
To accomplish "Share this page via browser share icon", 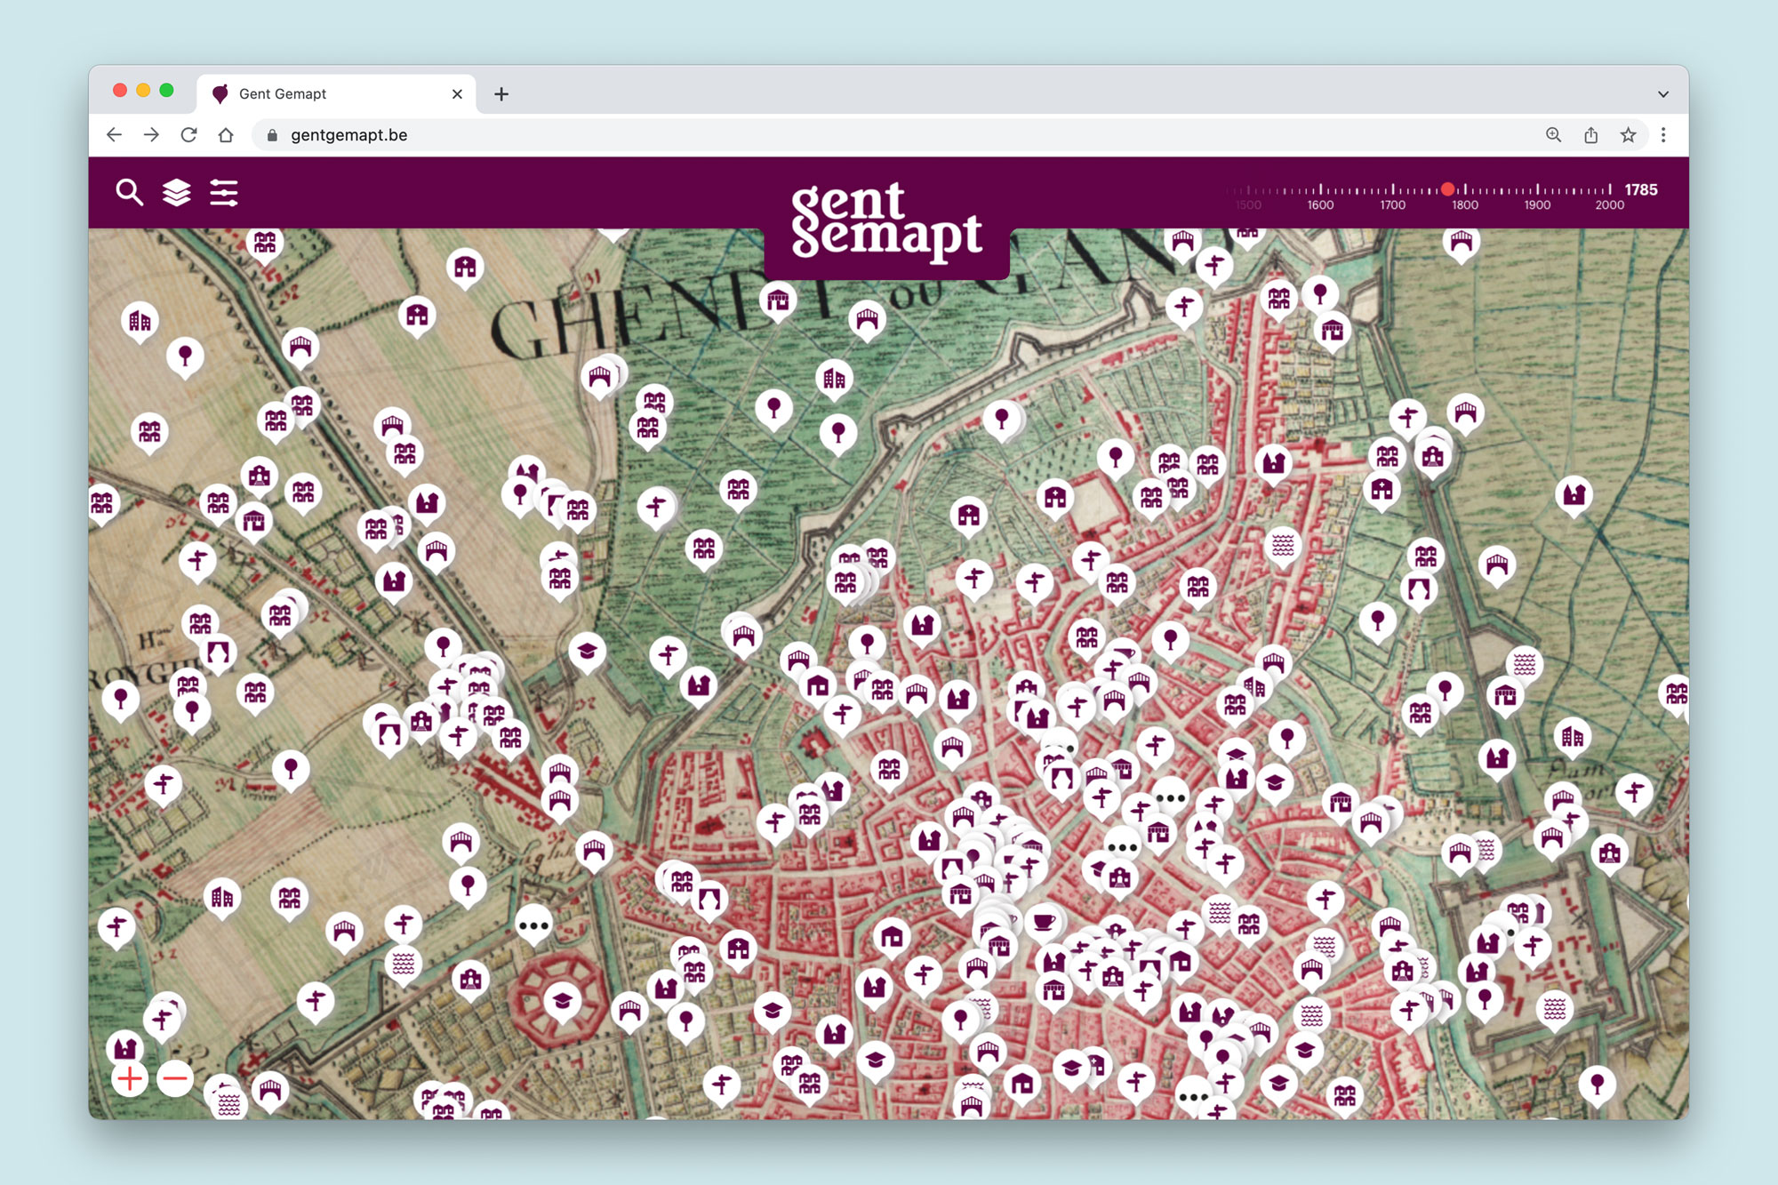I will (x=1590, y=135).
